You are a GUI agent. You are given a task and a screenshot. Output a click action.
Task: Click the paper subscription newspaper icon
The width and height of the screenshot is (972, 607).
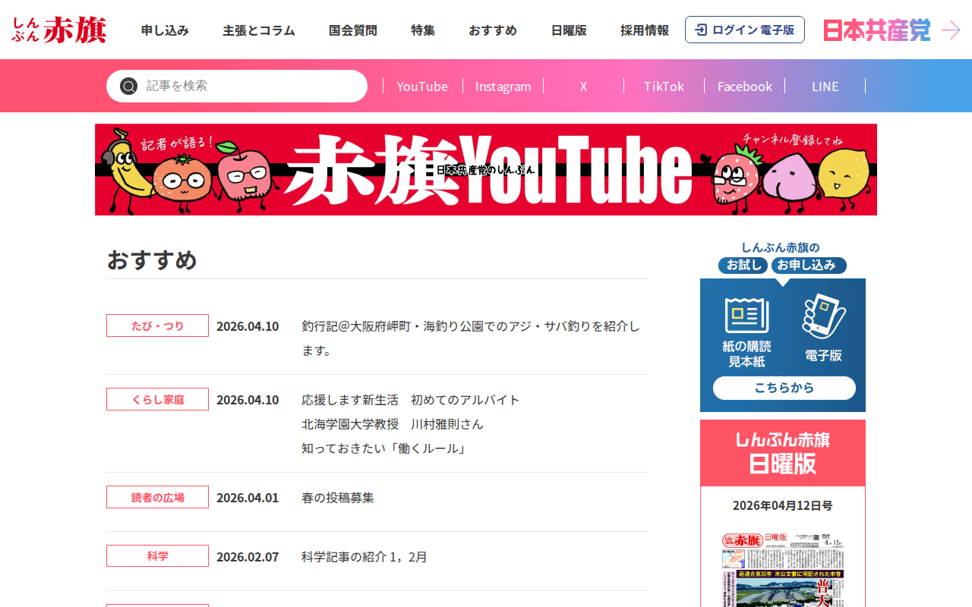(746, 315)
